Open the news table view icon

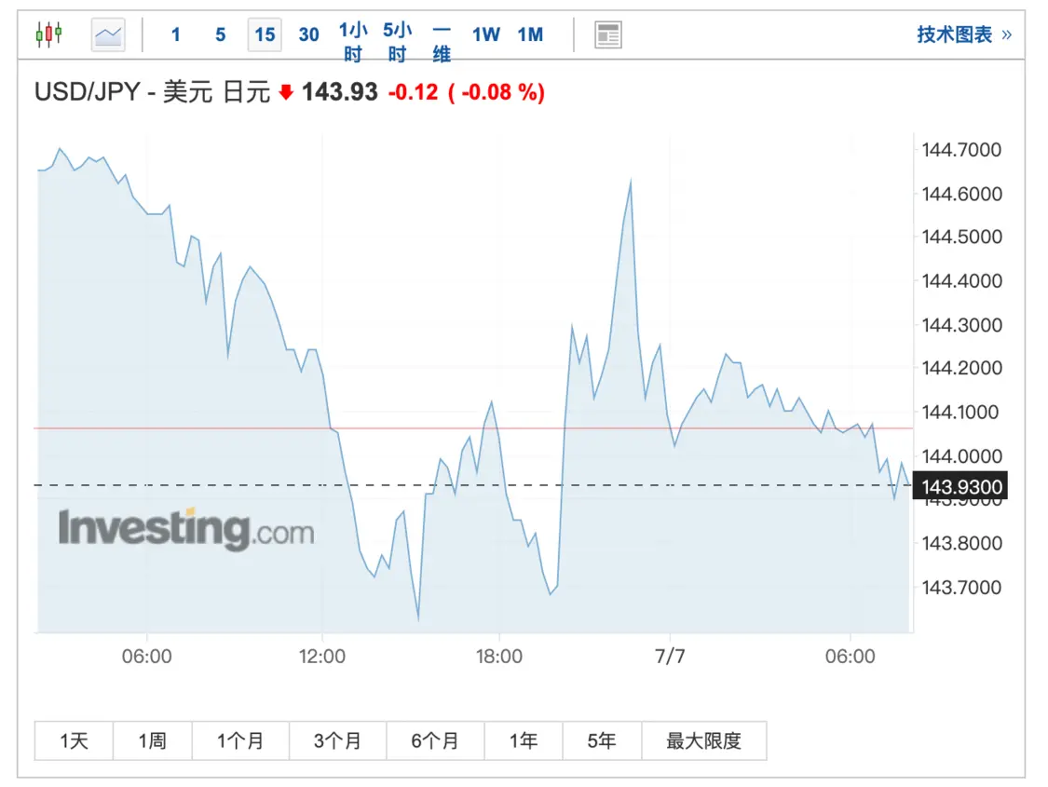[608, 34]
